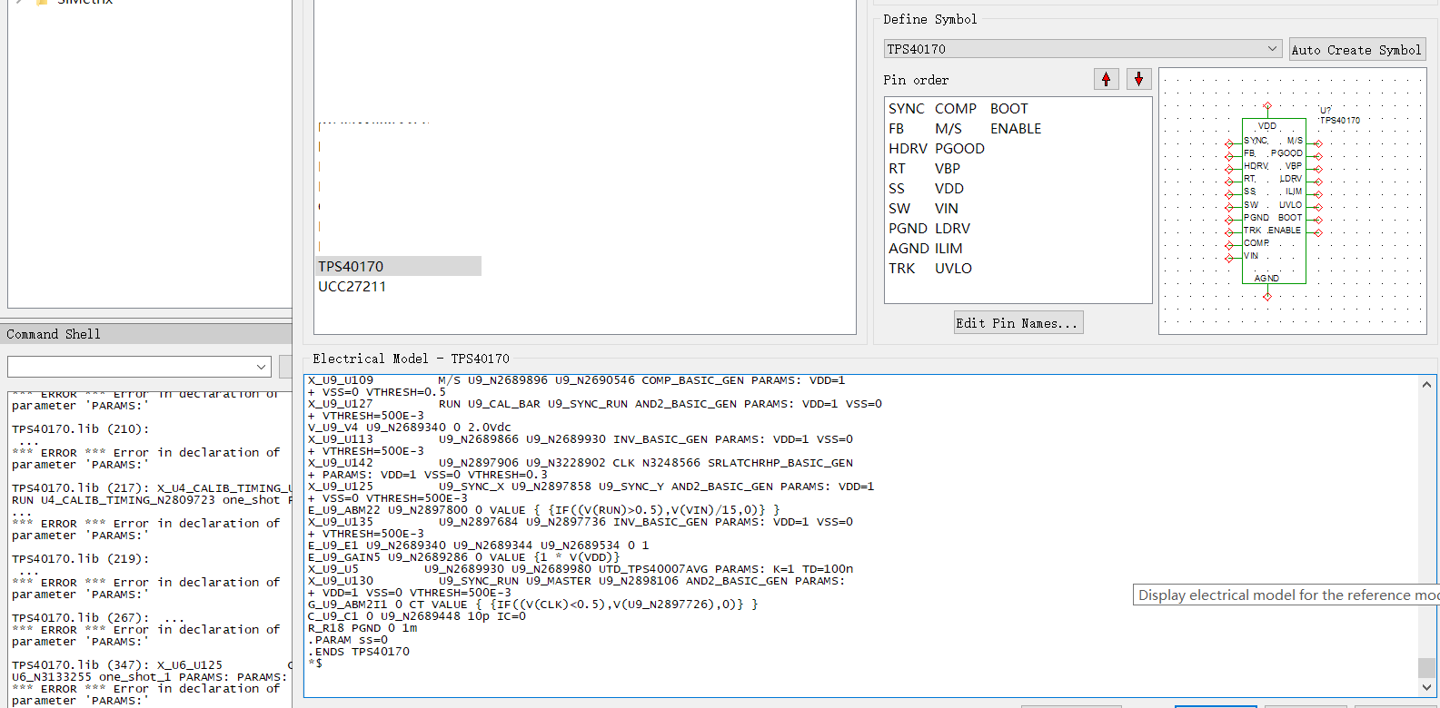Select the SYNC pin in pin order
The height and width of the screenshot is (708, 1440).
point(906,108)
